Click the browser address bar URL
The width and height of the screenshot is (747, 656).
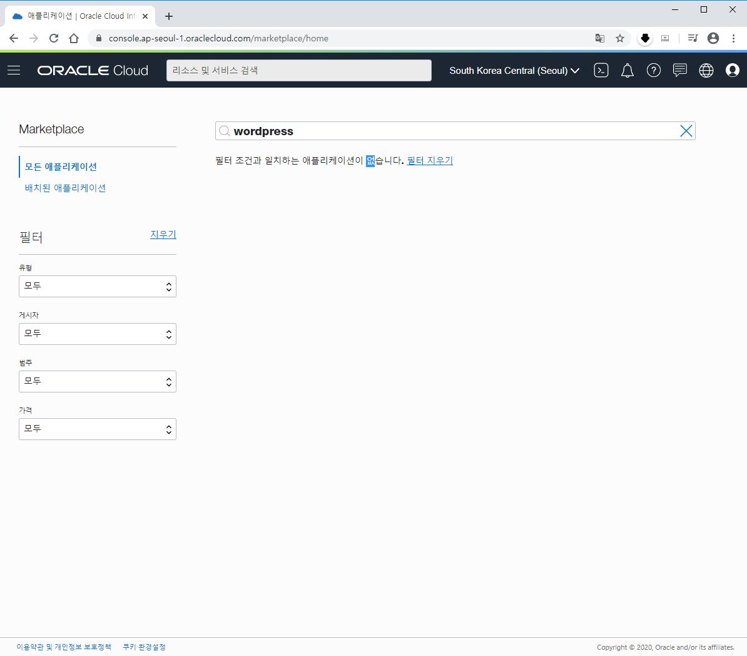(218, 38)
